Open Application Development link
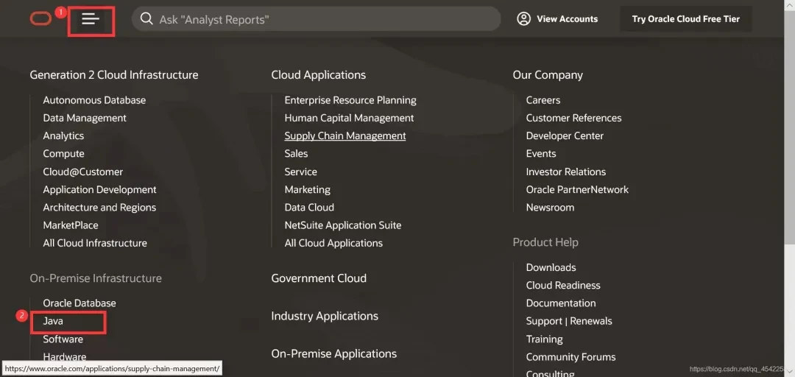 tap(99, 189)
